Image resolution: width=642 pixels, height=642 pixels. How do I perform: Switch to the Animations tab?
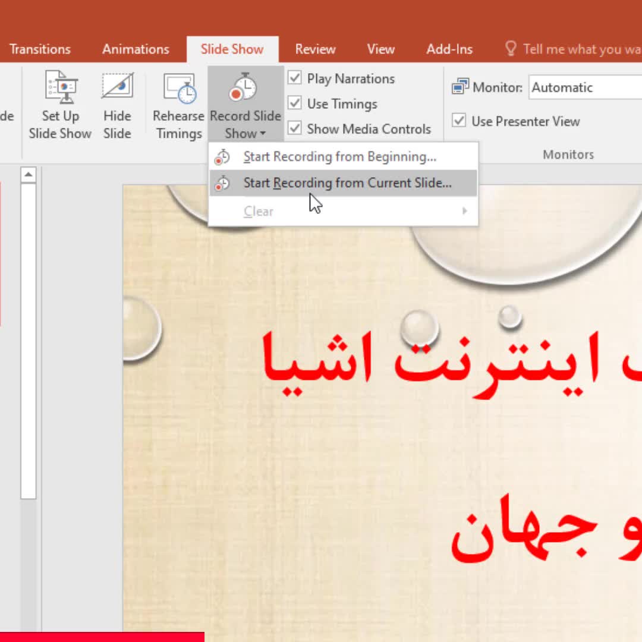(x=136, y=49)
